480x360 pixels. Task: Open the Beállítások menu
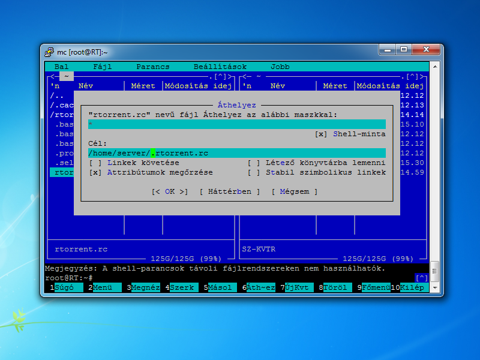click(220, 67)
